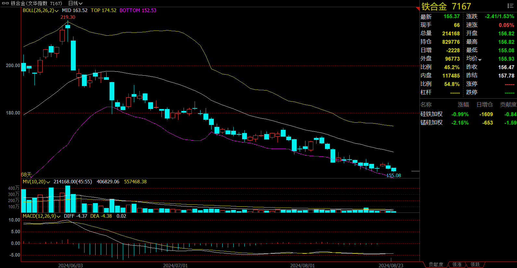Image resolution: width=517 pixels, height=268 pixels.
Task: Sort by the 涨幅 column header
Action: click(x=463, y=104)
